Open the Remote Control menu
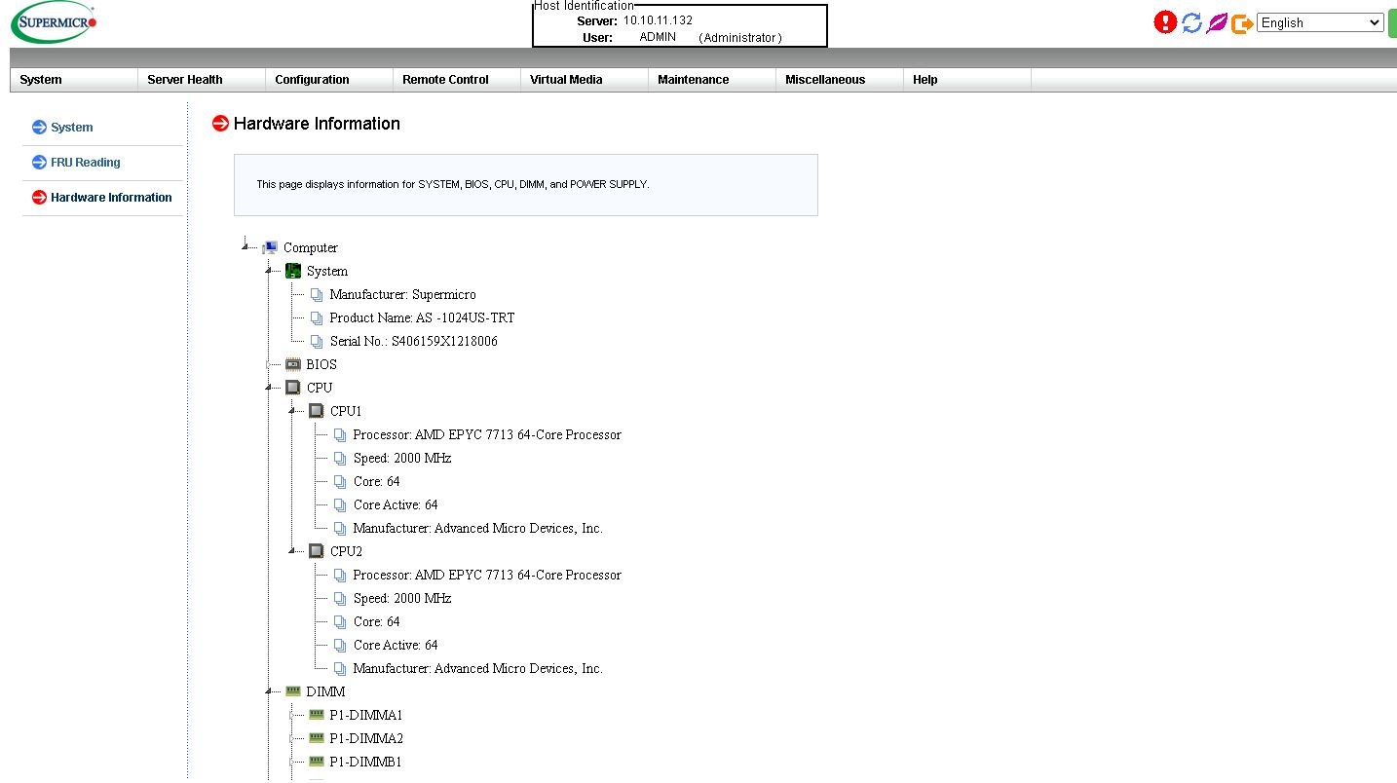 pos(457,80)
